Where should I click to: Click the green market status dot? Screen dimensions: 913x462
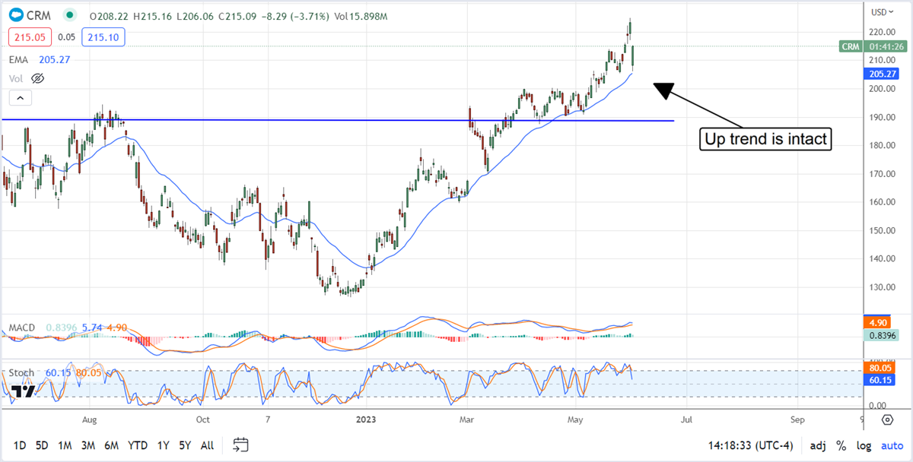tap(70, 15)
